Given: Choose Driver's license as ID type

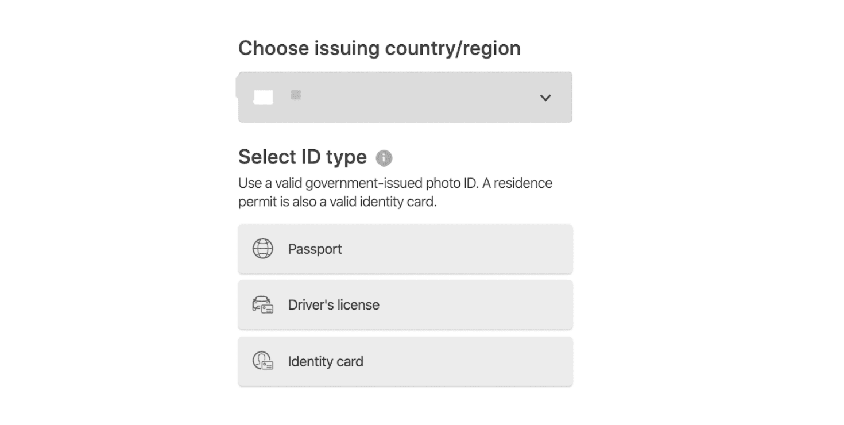Looking at the screenshot, I should click(x=405, y=304).
